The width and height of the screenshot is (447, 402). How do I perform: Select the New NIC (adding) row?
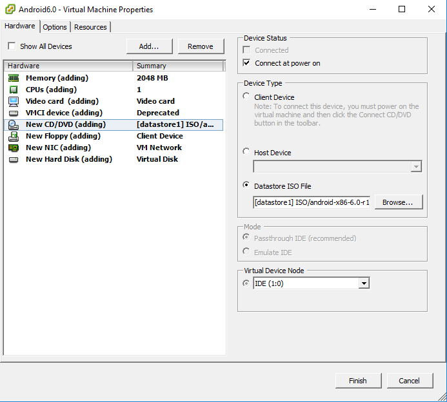coord(114,148)
